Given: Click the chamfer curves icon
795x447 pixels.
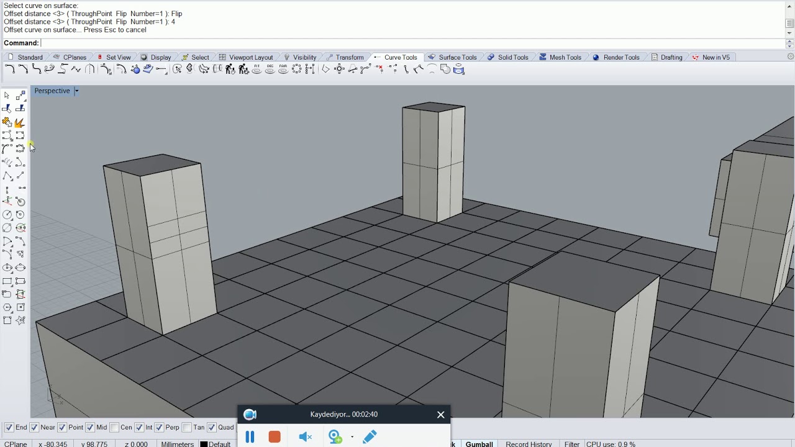Looking at the screenshot, I should 23,70.
